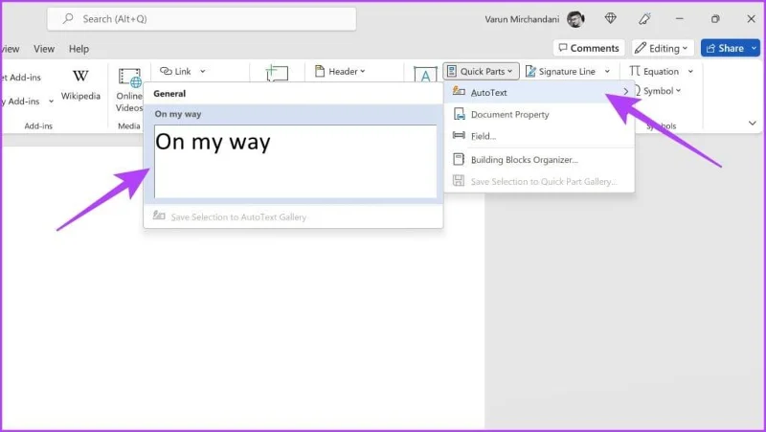Viewport: 766px width, 432px height.
Task: Click the AutoText menu icon
Action: 459,91
